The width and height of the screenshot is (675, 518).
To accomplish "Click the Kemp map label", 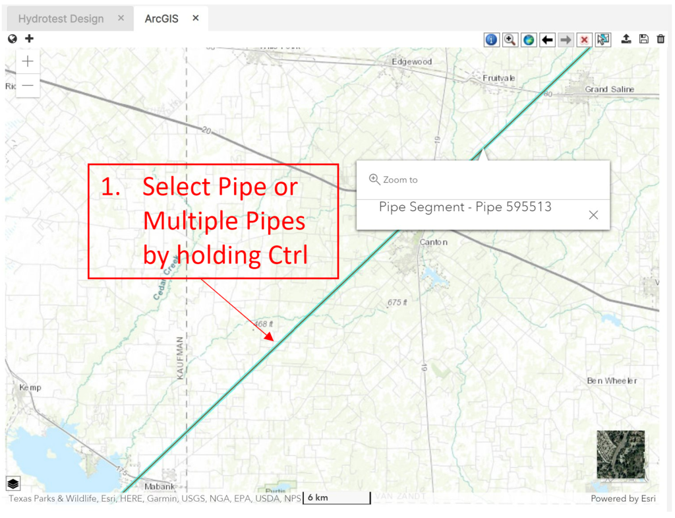I will [30, 387].
